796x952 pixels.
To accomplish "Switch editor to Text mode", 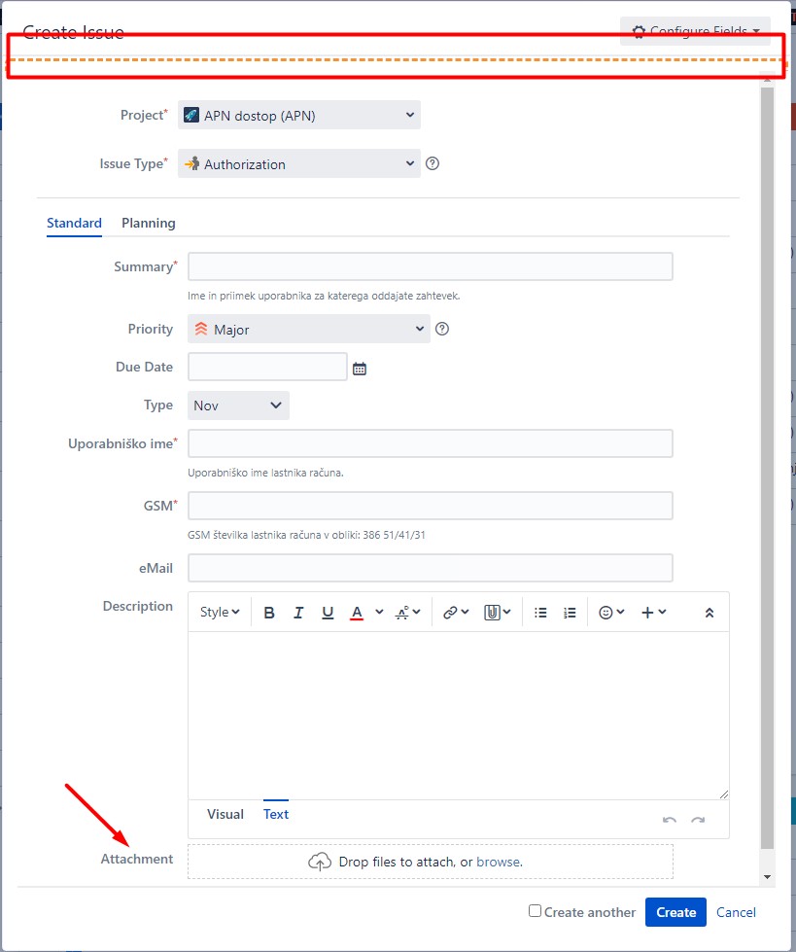I will coord(276,814).
